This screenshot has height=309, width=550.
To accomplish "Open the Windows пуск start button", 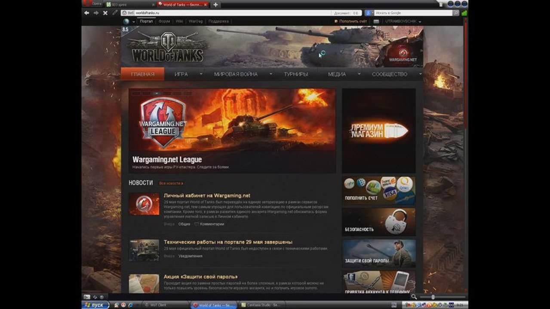I will point(96,305).
